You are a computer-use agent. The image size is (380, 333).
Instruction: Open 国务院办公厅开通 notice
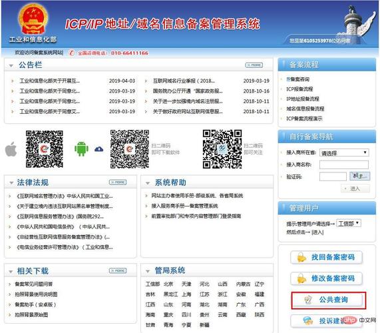188,91
